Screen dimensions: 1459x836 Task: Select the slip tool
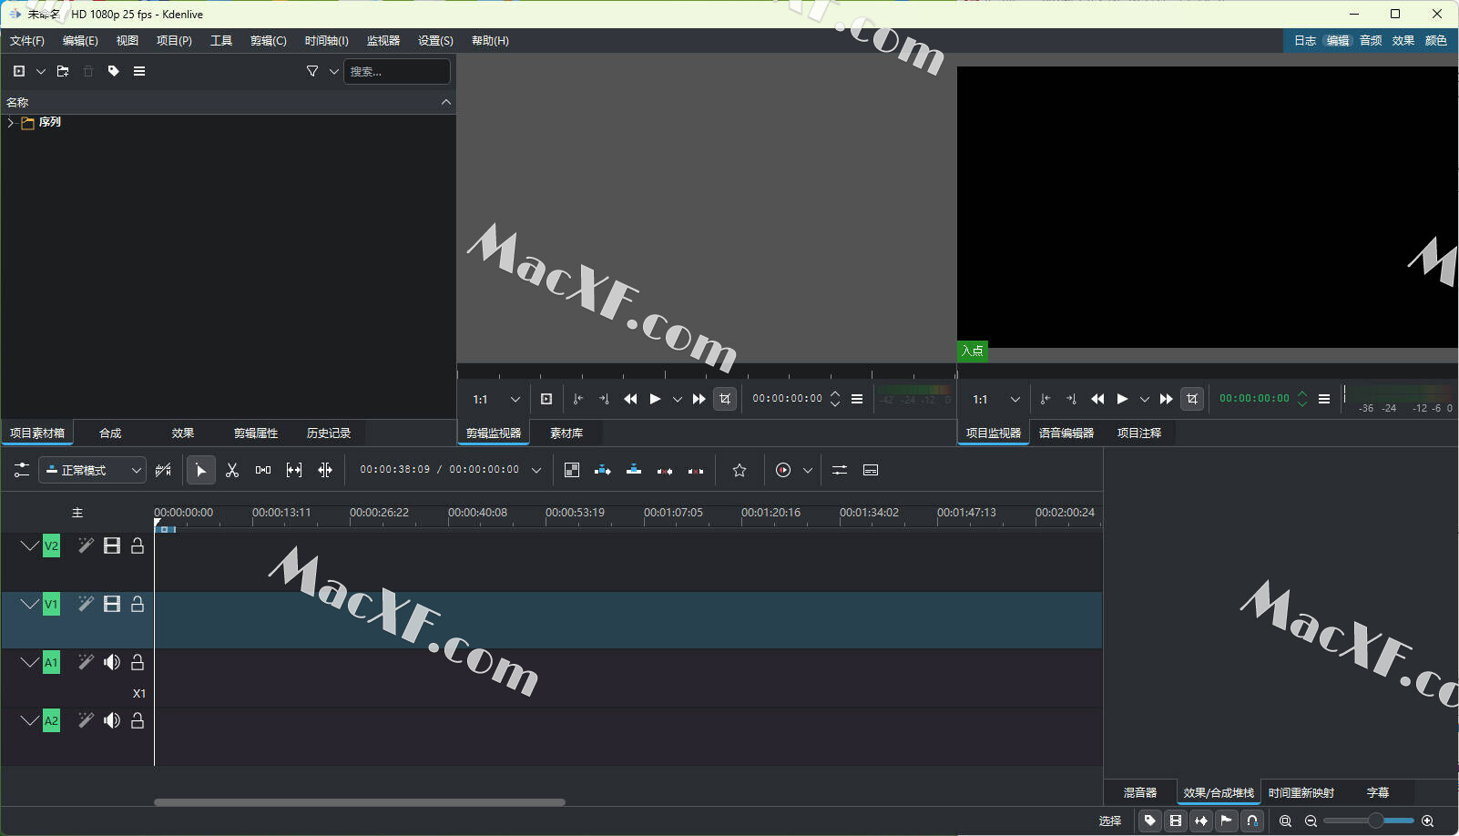294,470
